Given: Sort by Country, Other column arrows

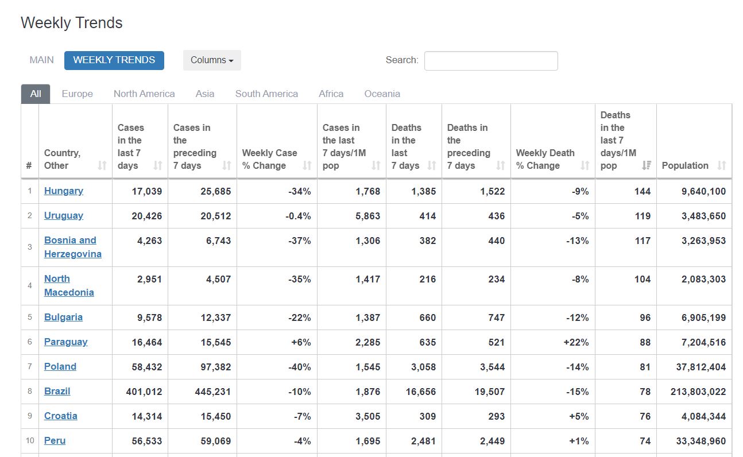Looking at the screenshot, I should click(102, 165).
